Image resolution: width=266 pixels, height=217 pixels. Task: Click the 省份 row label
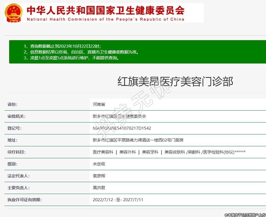(x=13, y=104)
